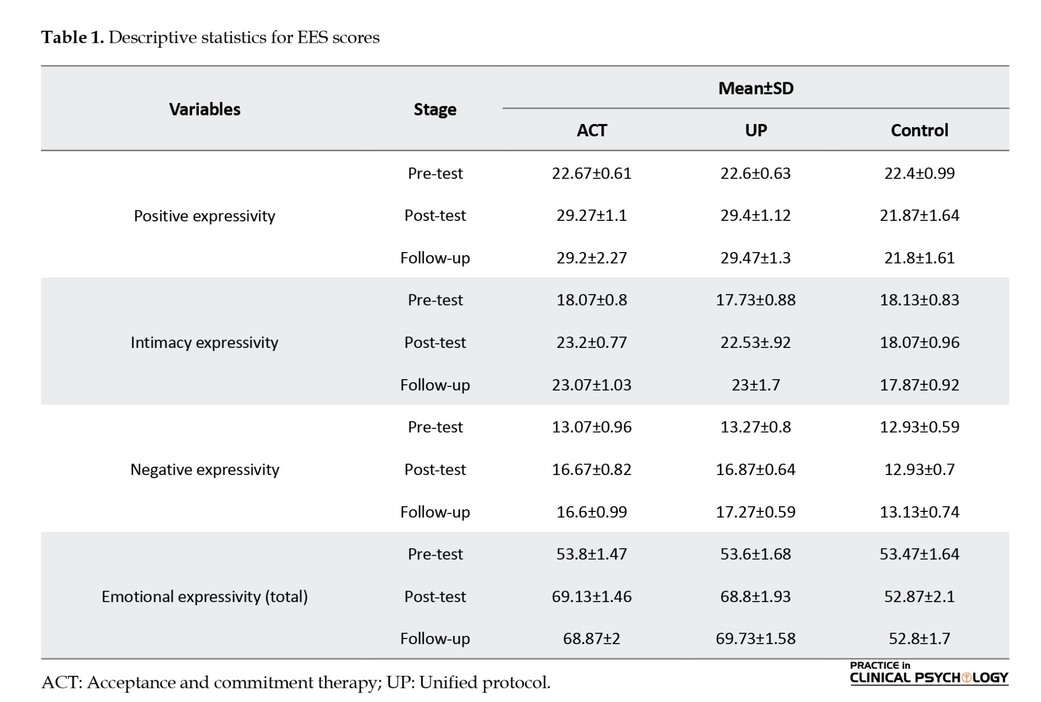Click the Control column header
The image size is (1041, 702).
(919, 130)
